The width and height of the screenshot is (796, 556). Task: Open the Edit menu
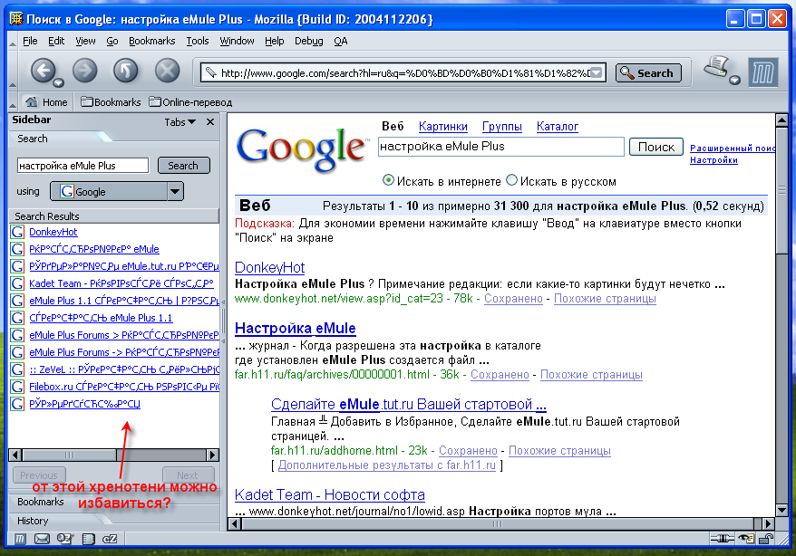click(56, 41)
